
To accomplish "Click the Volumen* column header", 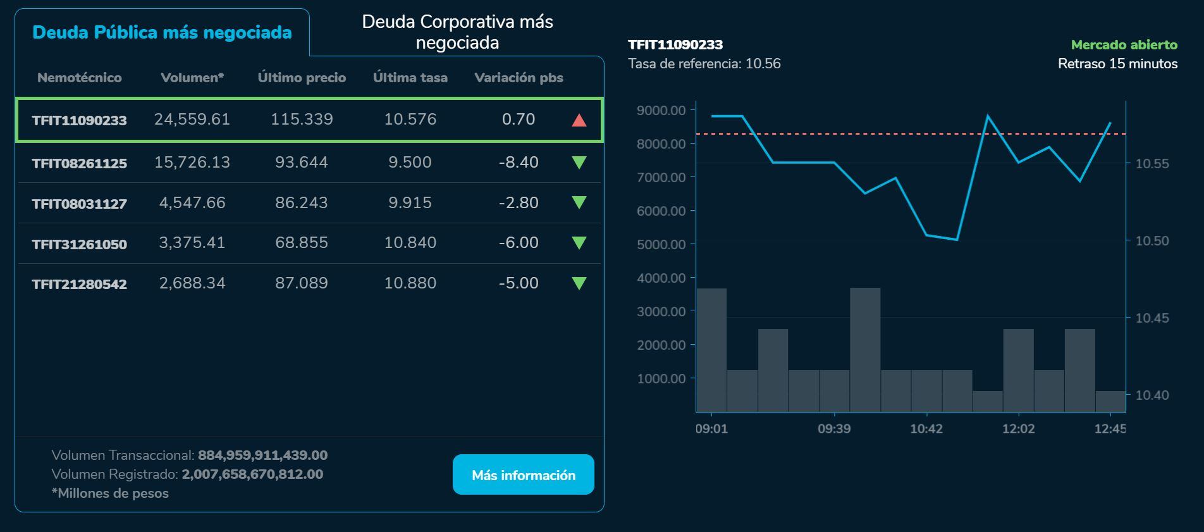I will click(x=192, y=78).
